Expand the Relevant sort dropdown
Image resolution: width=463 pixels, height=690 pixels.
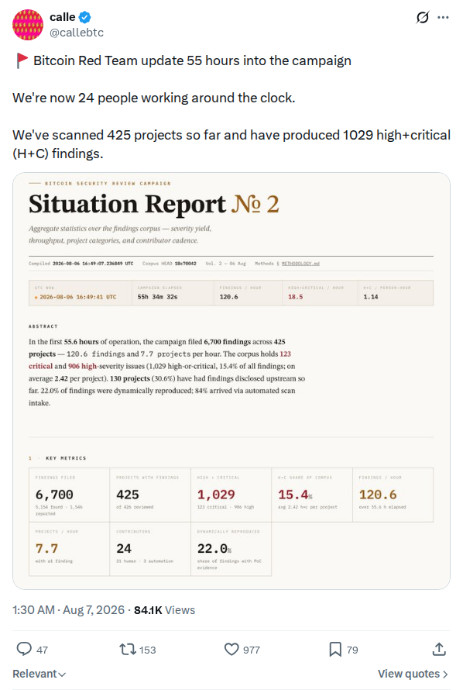(39, 674)
